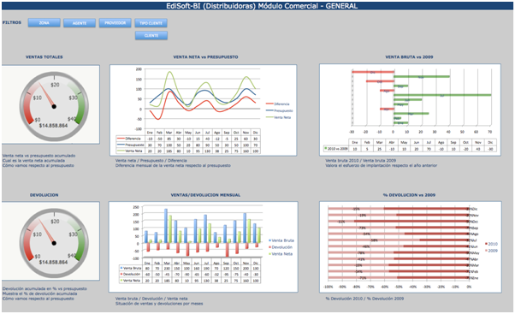Click the 2010 vs 2009 table legend
This screenshot has height=314, width=515.
click(335, 149)
